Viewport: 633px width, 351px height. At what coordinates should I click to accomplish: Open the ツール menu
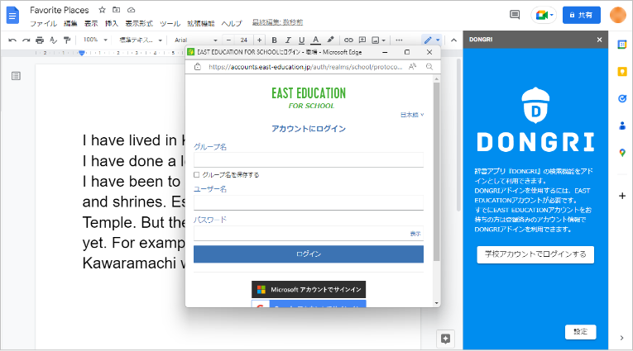(x=170, y=23)
